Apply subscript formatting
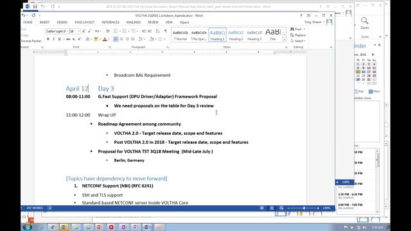The width and height of the screenshot is (411, 231). 74,39
